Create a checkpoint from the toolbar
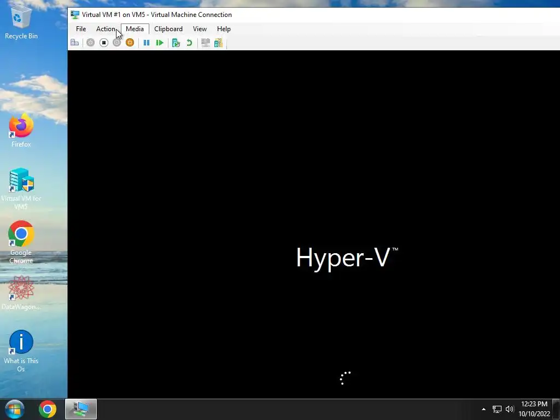The width and height of the screenshot is (560, 420). pos(176,43)
